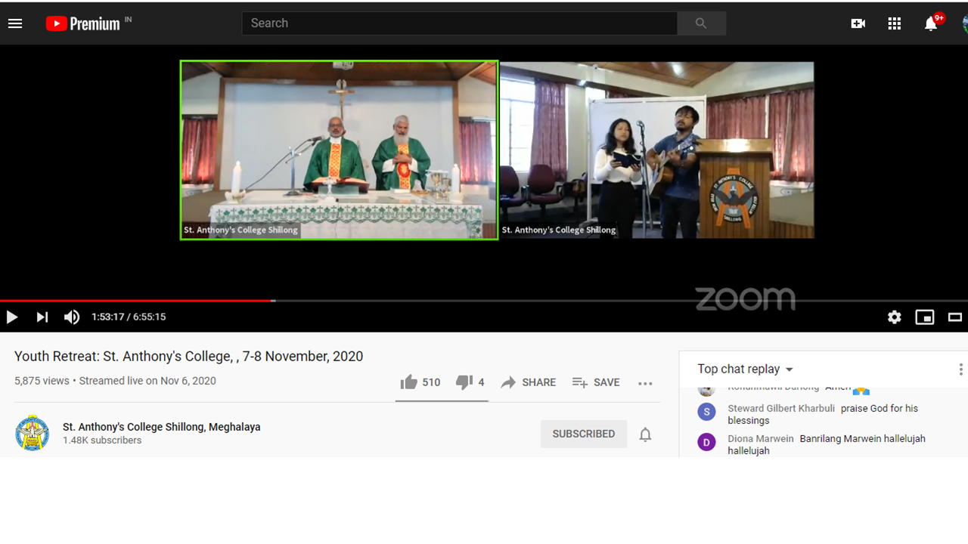This screenshot has width=968, height=544.
Task: Open the hamburger guide menu
Action: 15,23
